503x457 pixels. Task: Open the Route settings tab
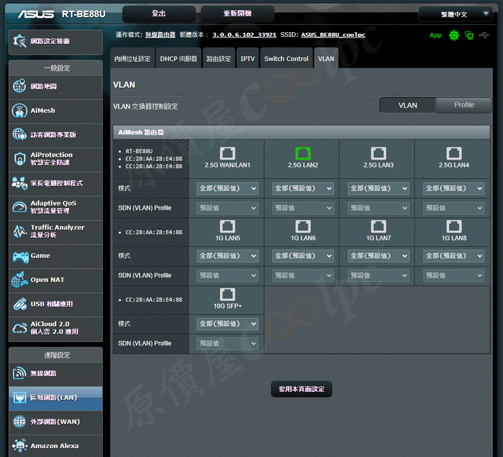point(218,58)
